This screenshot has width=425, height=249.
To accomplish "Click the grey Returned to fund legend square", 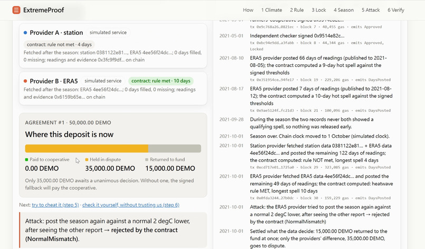I will 147,160.
